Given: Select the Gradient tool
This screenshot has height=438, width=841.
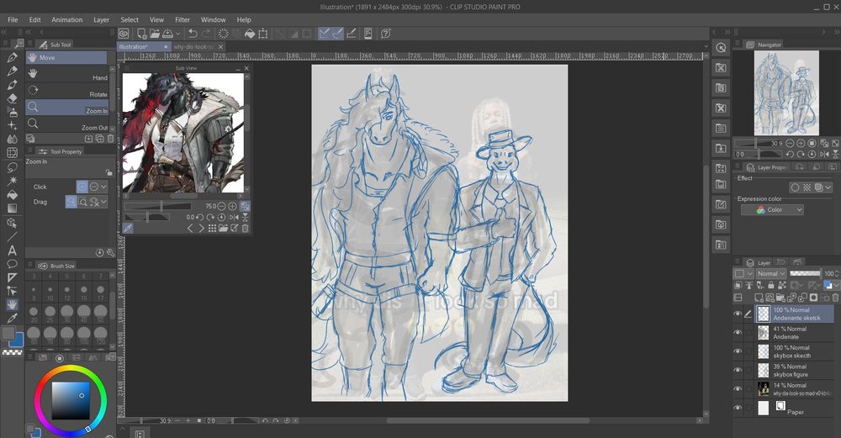Looking at the screenshot, I should pyautogui.click(x=13, y=208).
